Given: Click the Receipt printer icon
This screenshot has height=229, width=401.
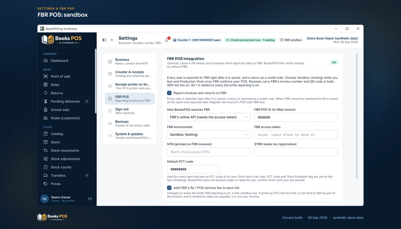Looking at the screenshot, I should tap(110, 86).
